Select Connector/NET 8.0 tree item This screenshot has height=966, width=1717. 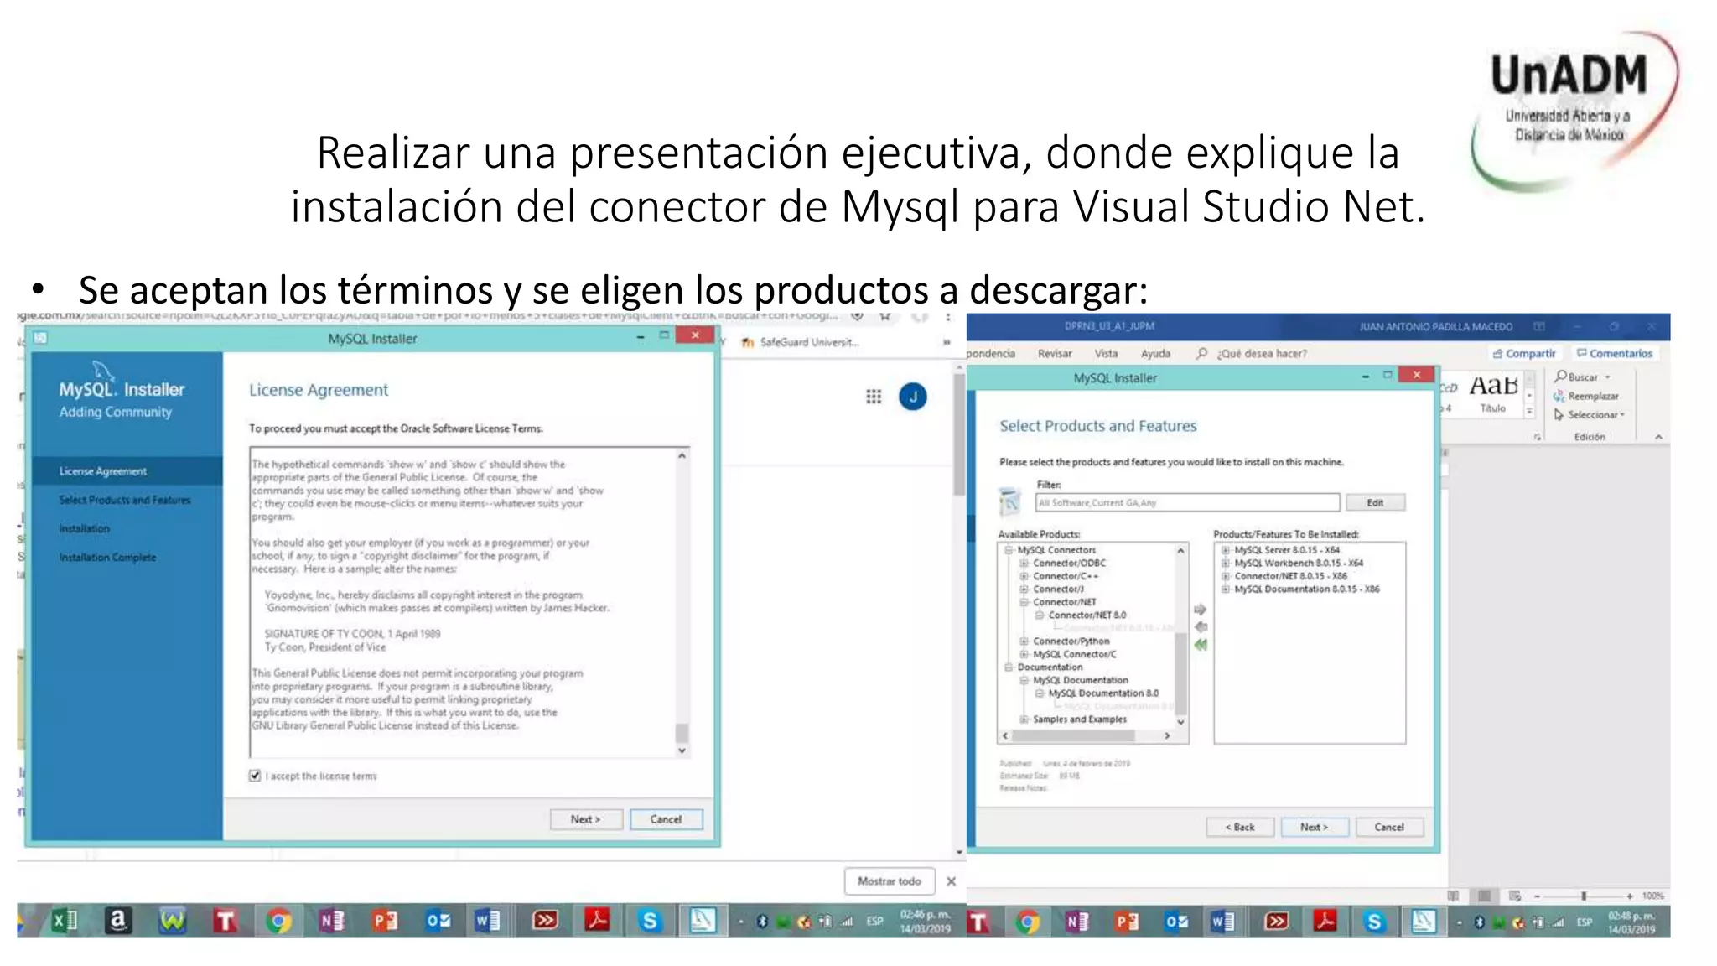(1087, 615)
